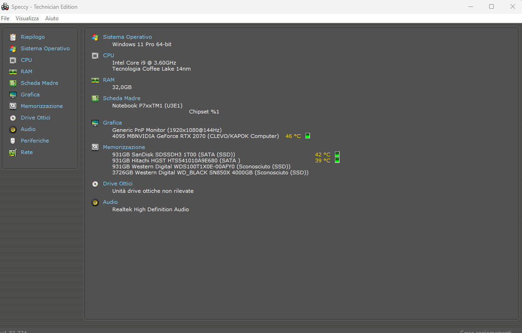Screen dimensions: 522x333
Task: Click the Rete network card icon in sidebar
Action: [x=12, y=153]
